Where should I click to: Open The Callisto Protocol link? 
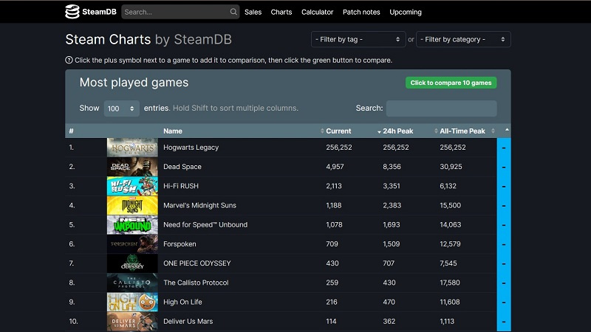click(196, 283)
